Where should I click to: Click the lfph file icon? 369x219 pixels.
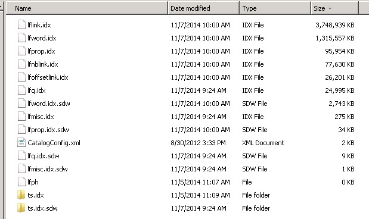21,182
